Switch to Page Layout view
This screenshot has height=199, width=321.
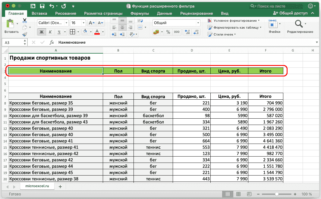(x=238, y=194)
